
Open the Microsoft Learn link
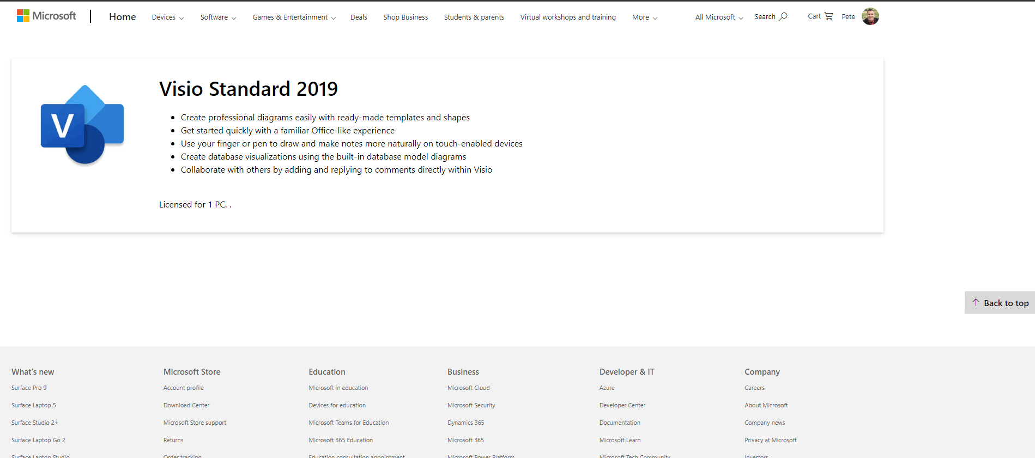pos(620,440)
